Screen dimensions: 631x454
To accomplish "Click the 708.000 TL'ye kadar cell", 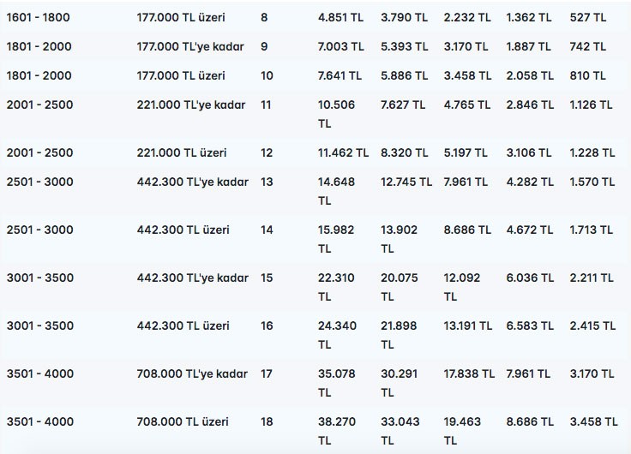I will (192, 373).
